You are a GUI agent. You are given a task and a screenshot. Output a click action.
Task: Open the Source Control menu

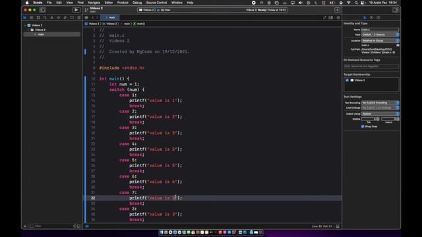pos(156,3)
